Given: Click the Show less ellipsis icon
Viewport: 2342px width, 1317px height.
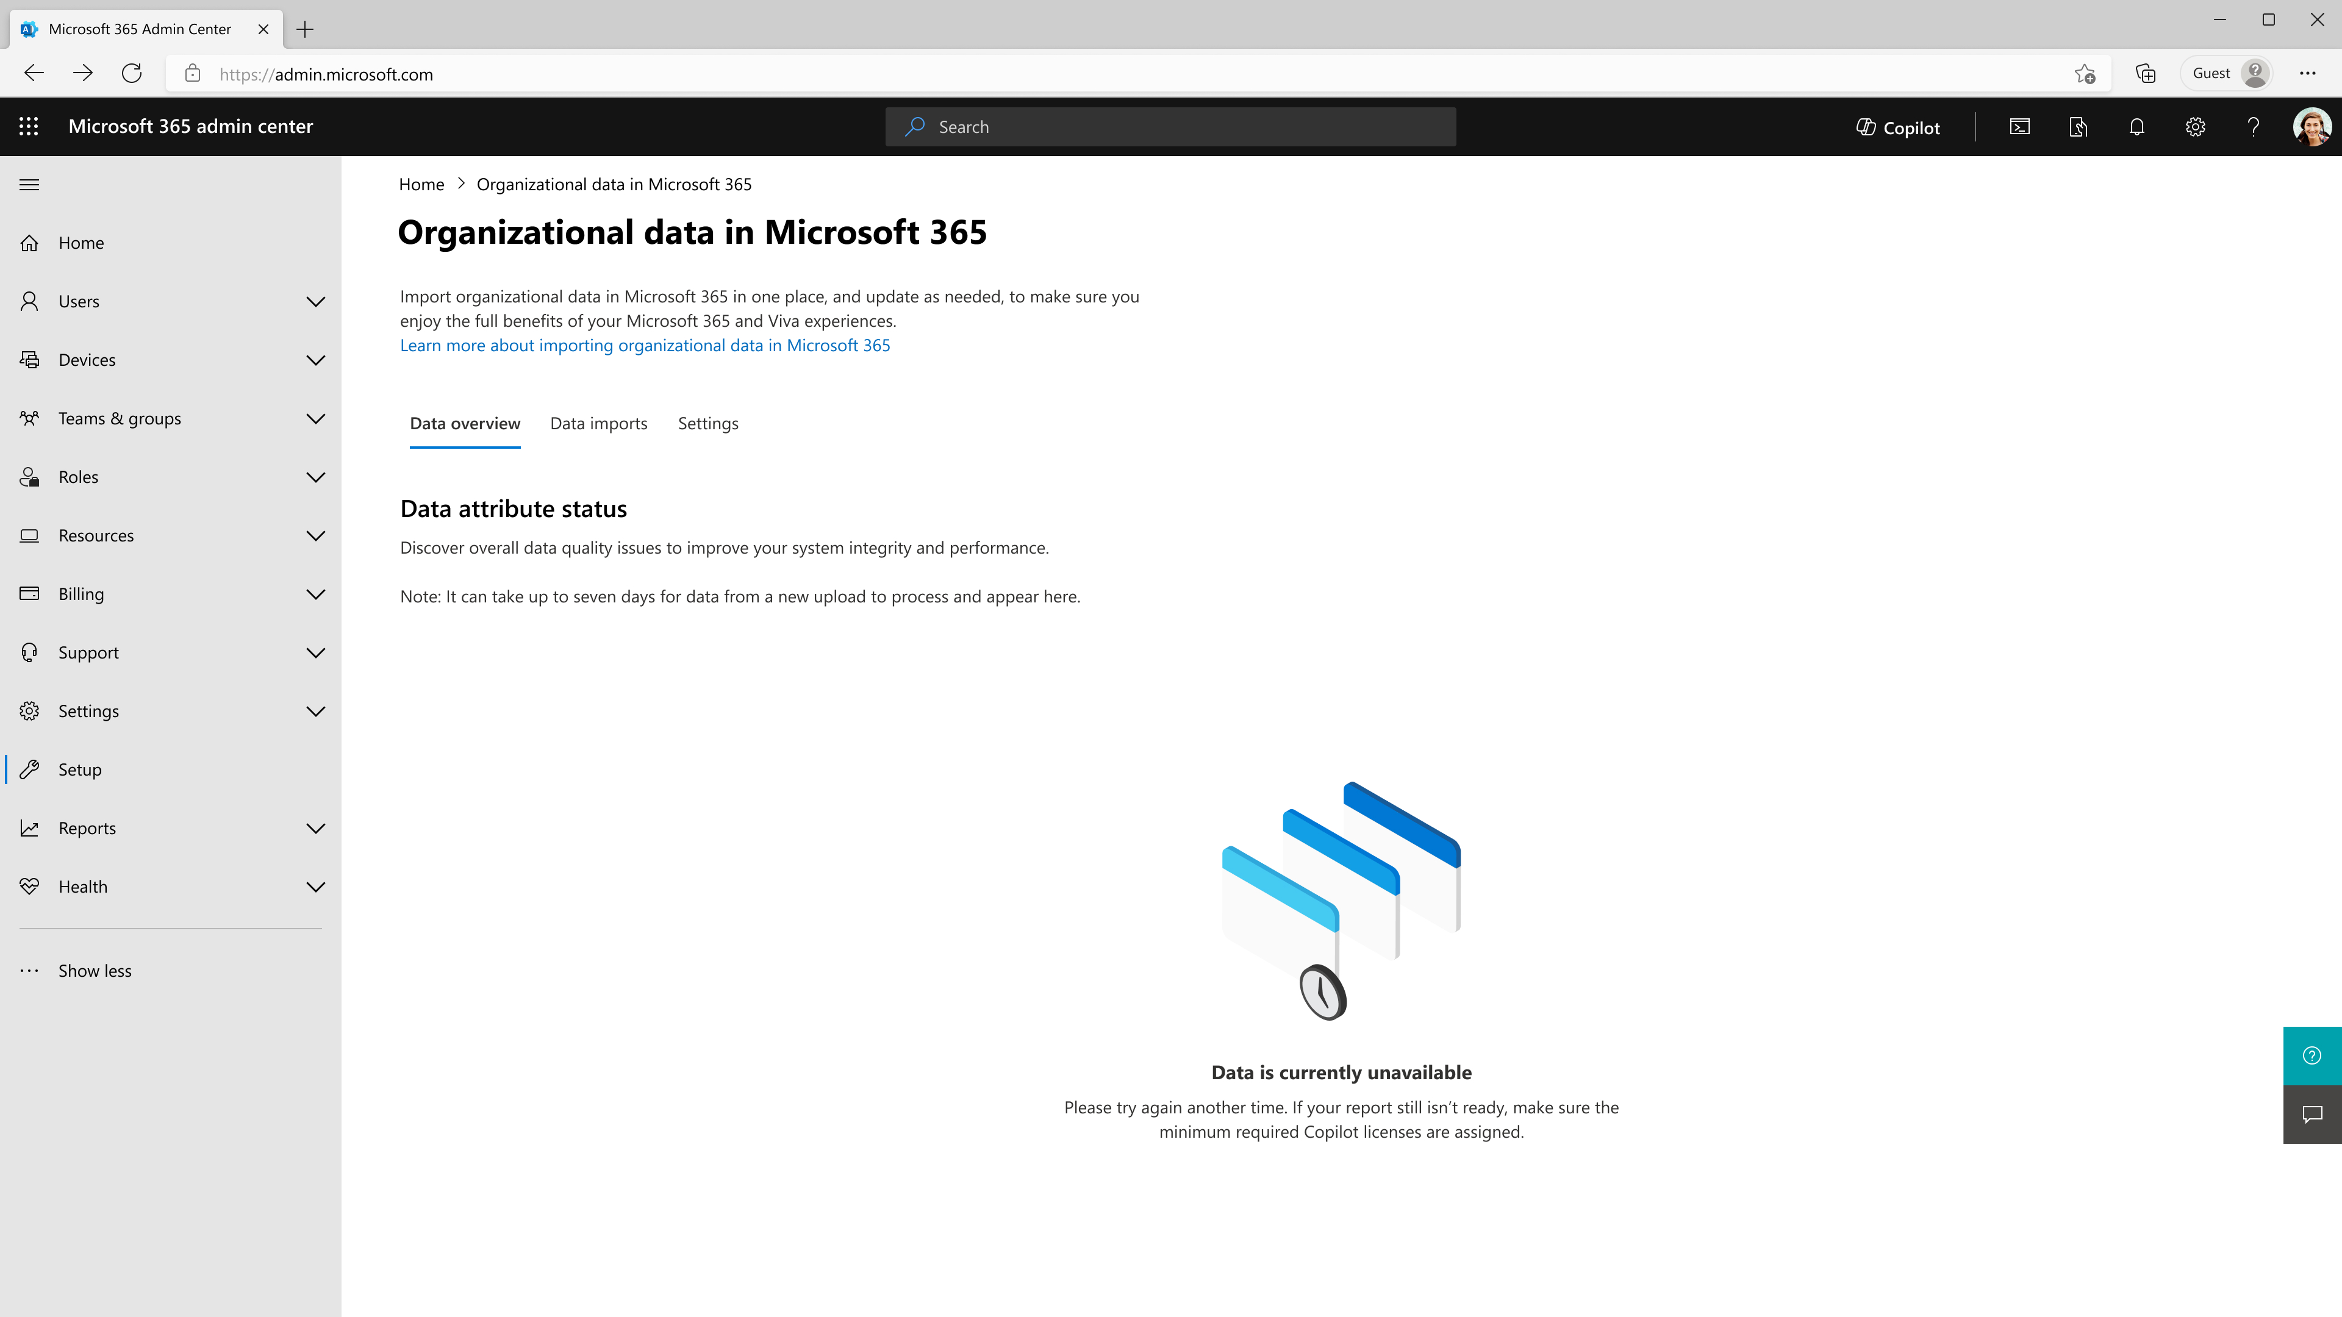Looking at the screenshot, I should coord(29,971).
